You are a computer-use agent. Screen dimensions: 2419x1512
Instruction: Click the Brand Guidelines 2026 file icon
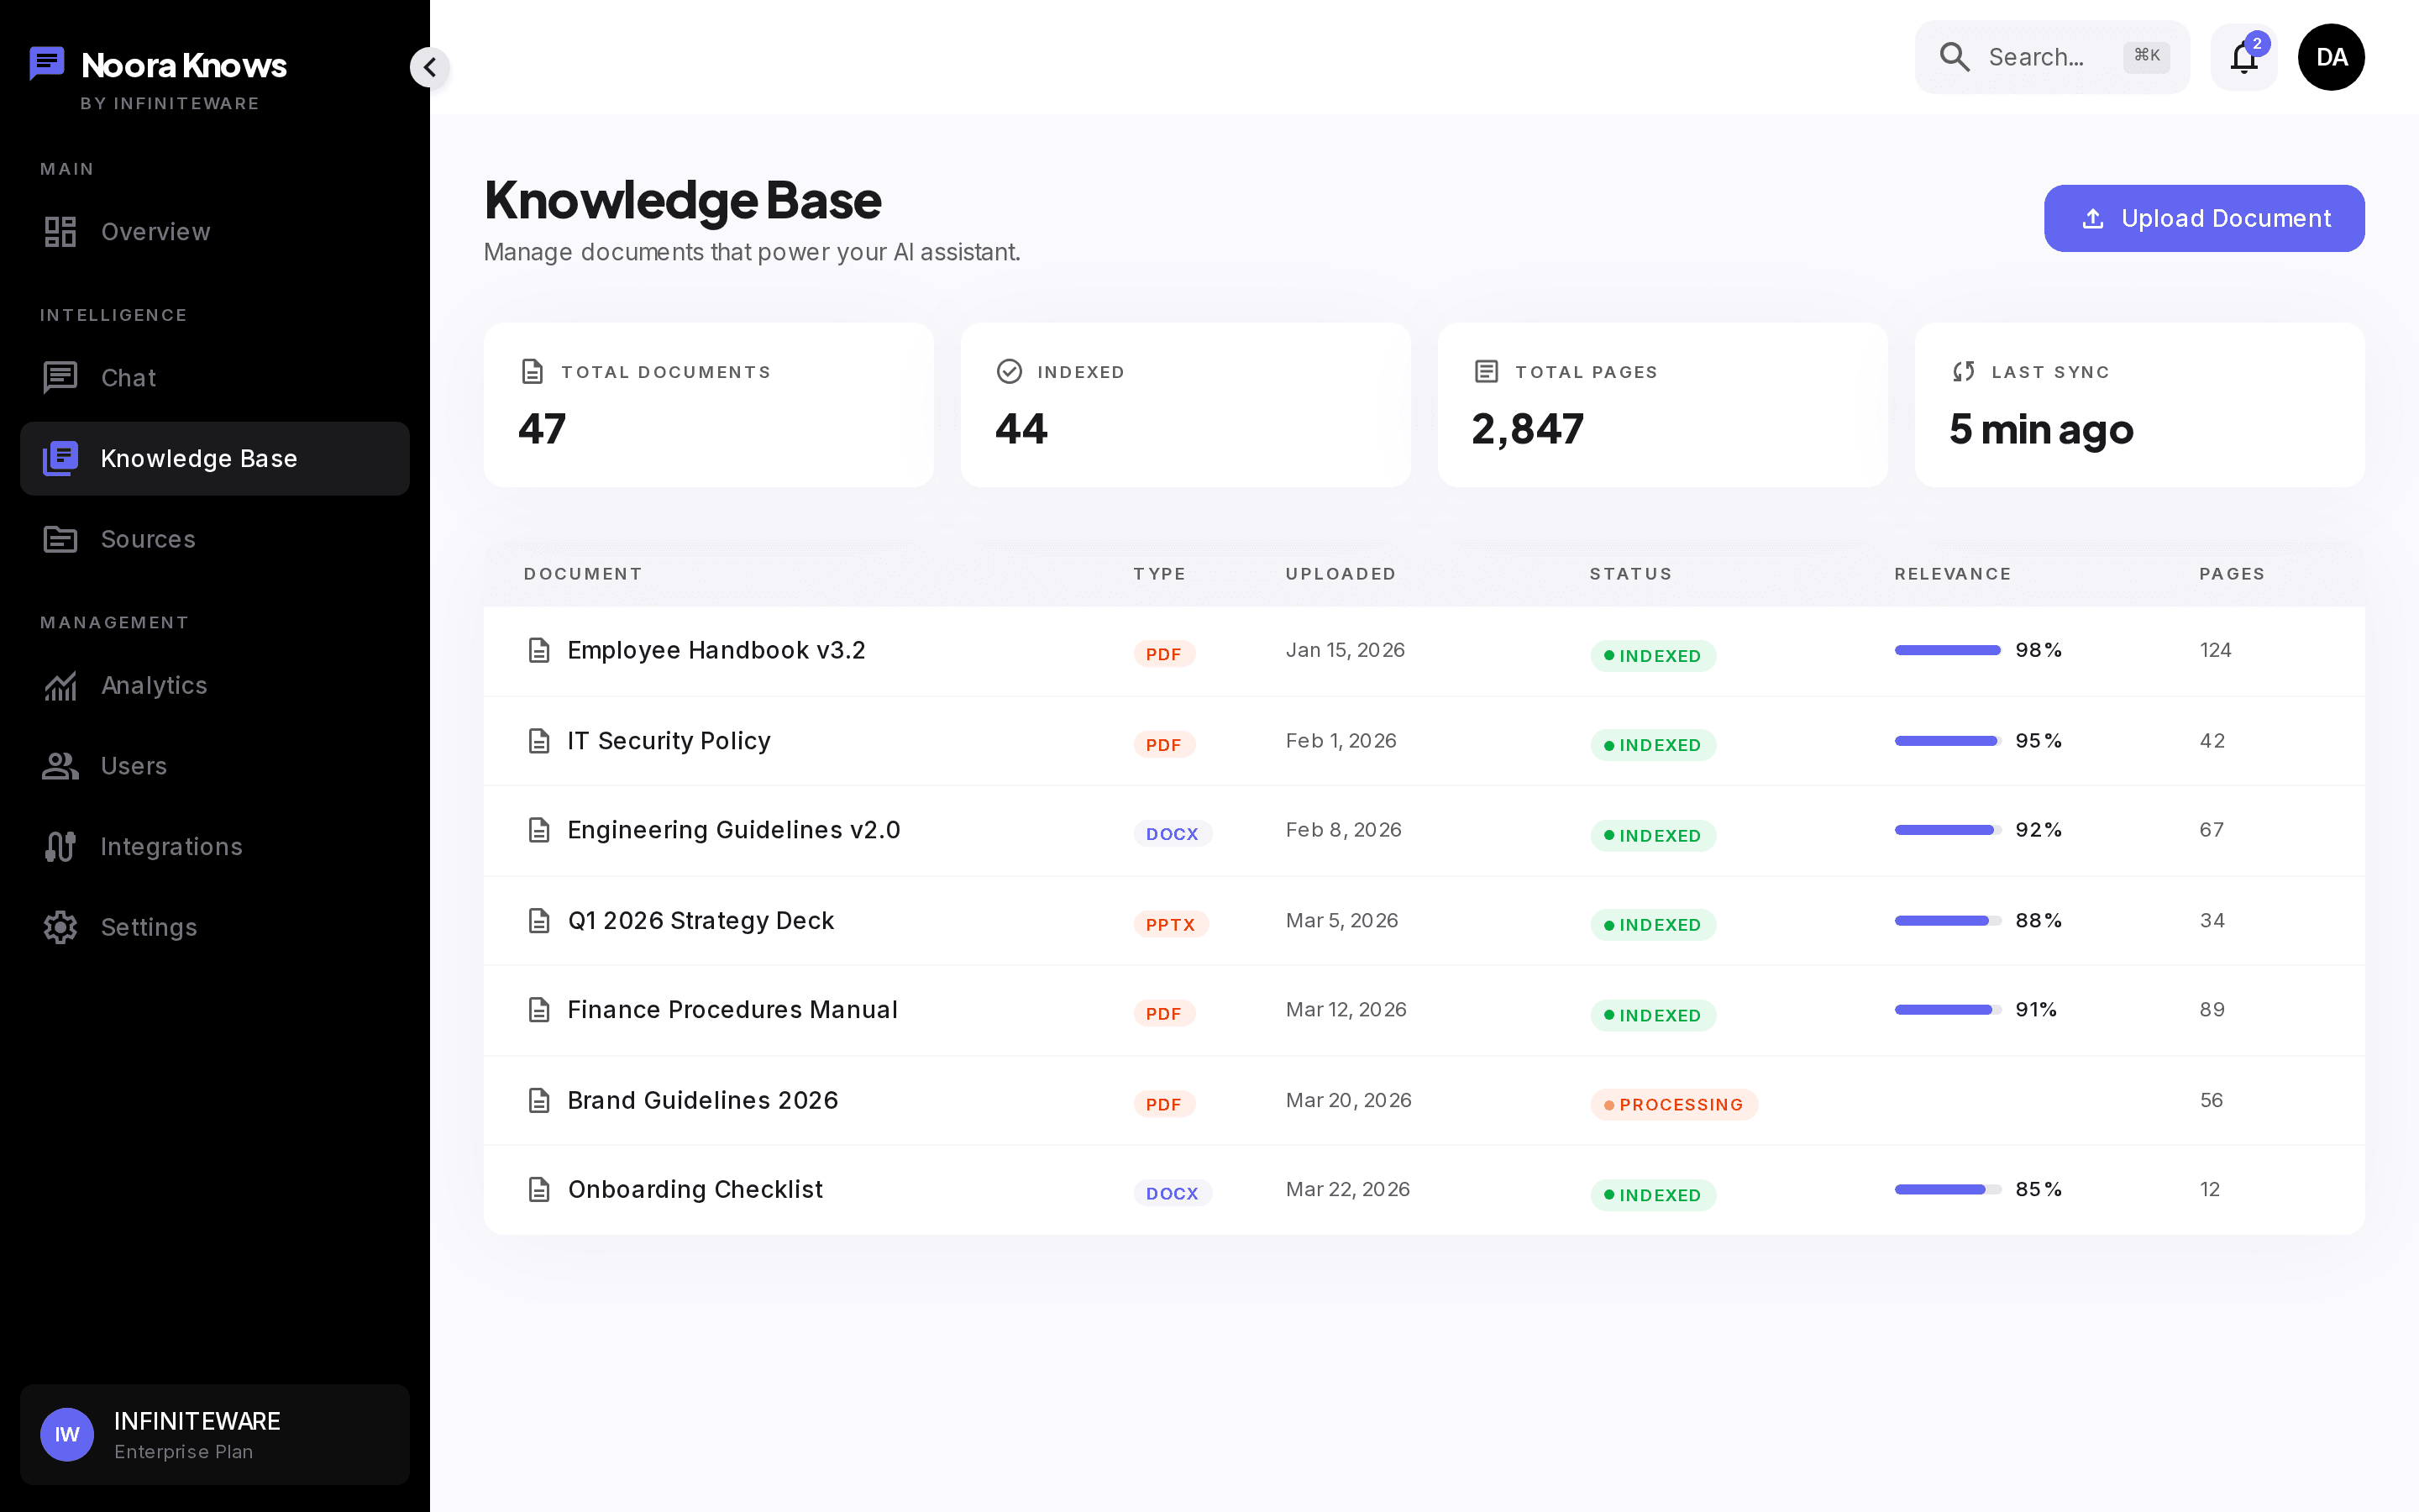click(x=538, y=1101)
